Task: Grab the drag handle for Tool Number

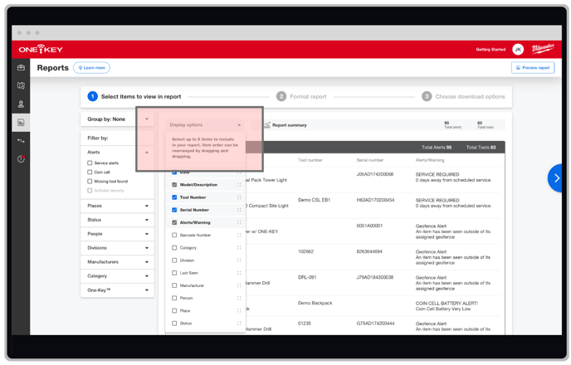Action: pyautogui.click(x=239, y=197)
